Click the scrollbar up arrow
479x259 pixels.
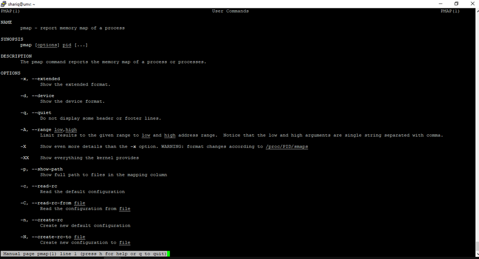476,11
